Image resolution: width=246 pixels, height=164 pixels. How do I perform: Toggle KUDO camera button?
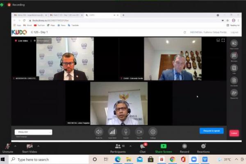(x=139, y=132)
